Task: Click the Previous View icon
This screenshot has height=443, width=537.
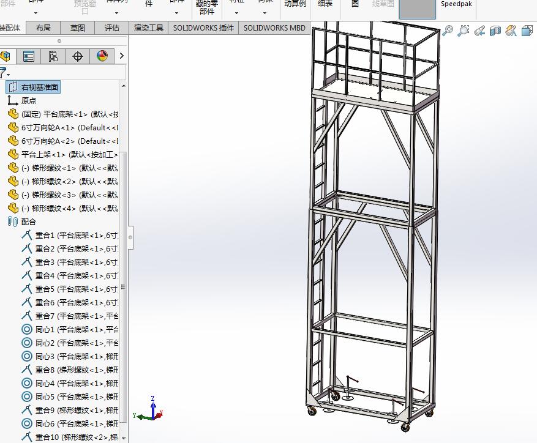Action: click(x=479, y=31)
